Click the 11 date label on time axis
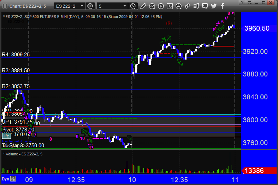Screen dimensions: 278x185 [x=235, y=180]
